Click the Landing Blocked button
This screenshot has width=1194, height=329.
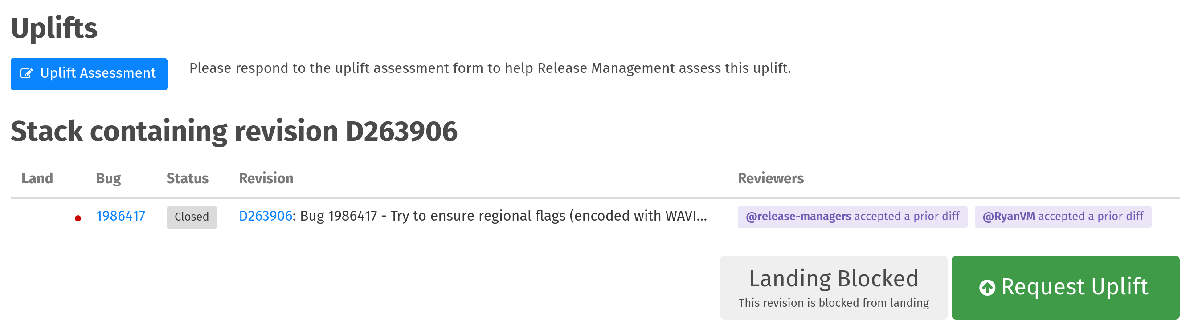834,287
